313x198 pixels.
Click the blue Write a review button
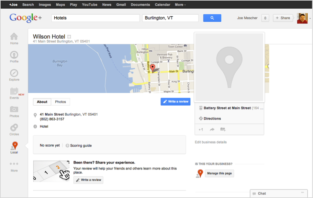point(175,102)
